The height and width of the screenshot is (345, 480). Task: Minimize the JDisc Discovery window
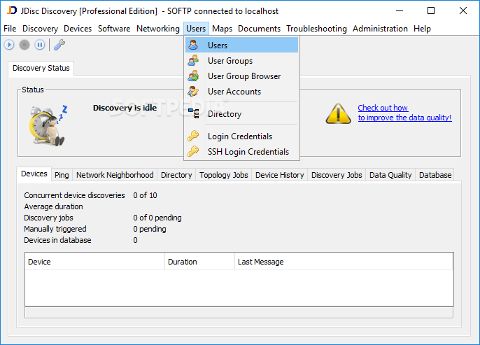(399, 10)
